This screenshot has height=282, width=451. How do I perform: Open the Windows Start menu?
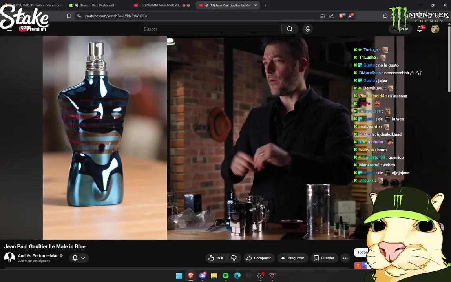(179, 276)
